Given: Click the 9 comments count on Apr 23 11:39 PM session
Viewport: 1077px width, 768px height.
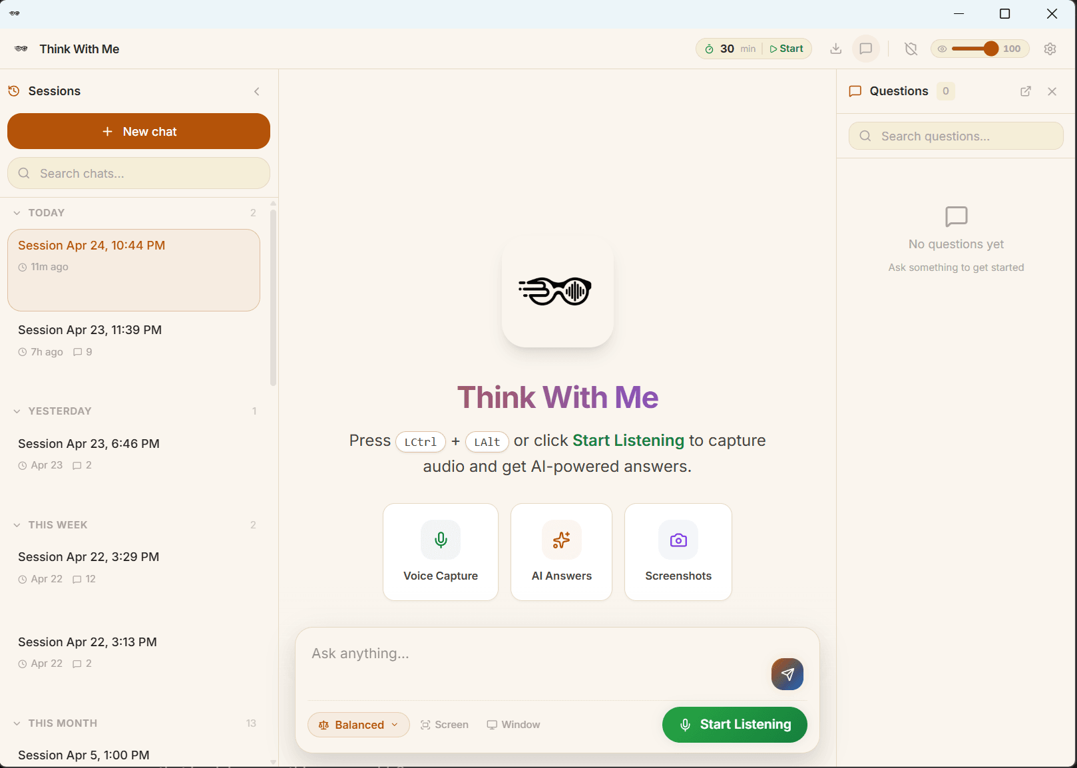Looking at the screenshot, I should [83, 352].
